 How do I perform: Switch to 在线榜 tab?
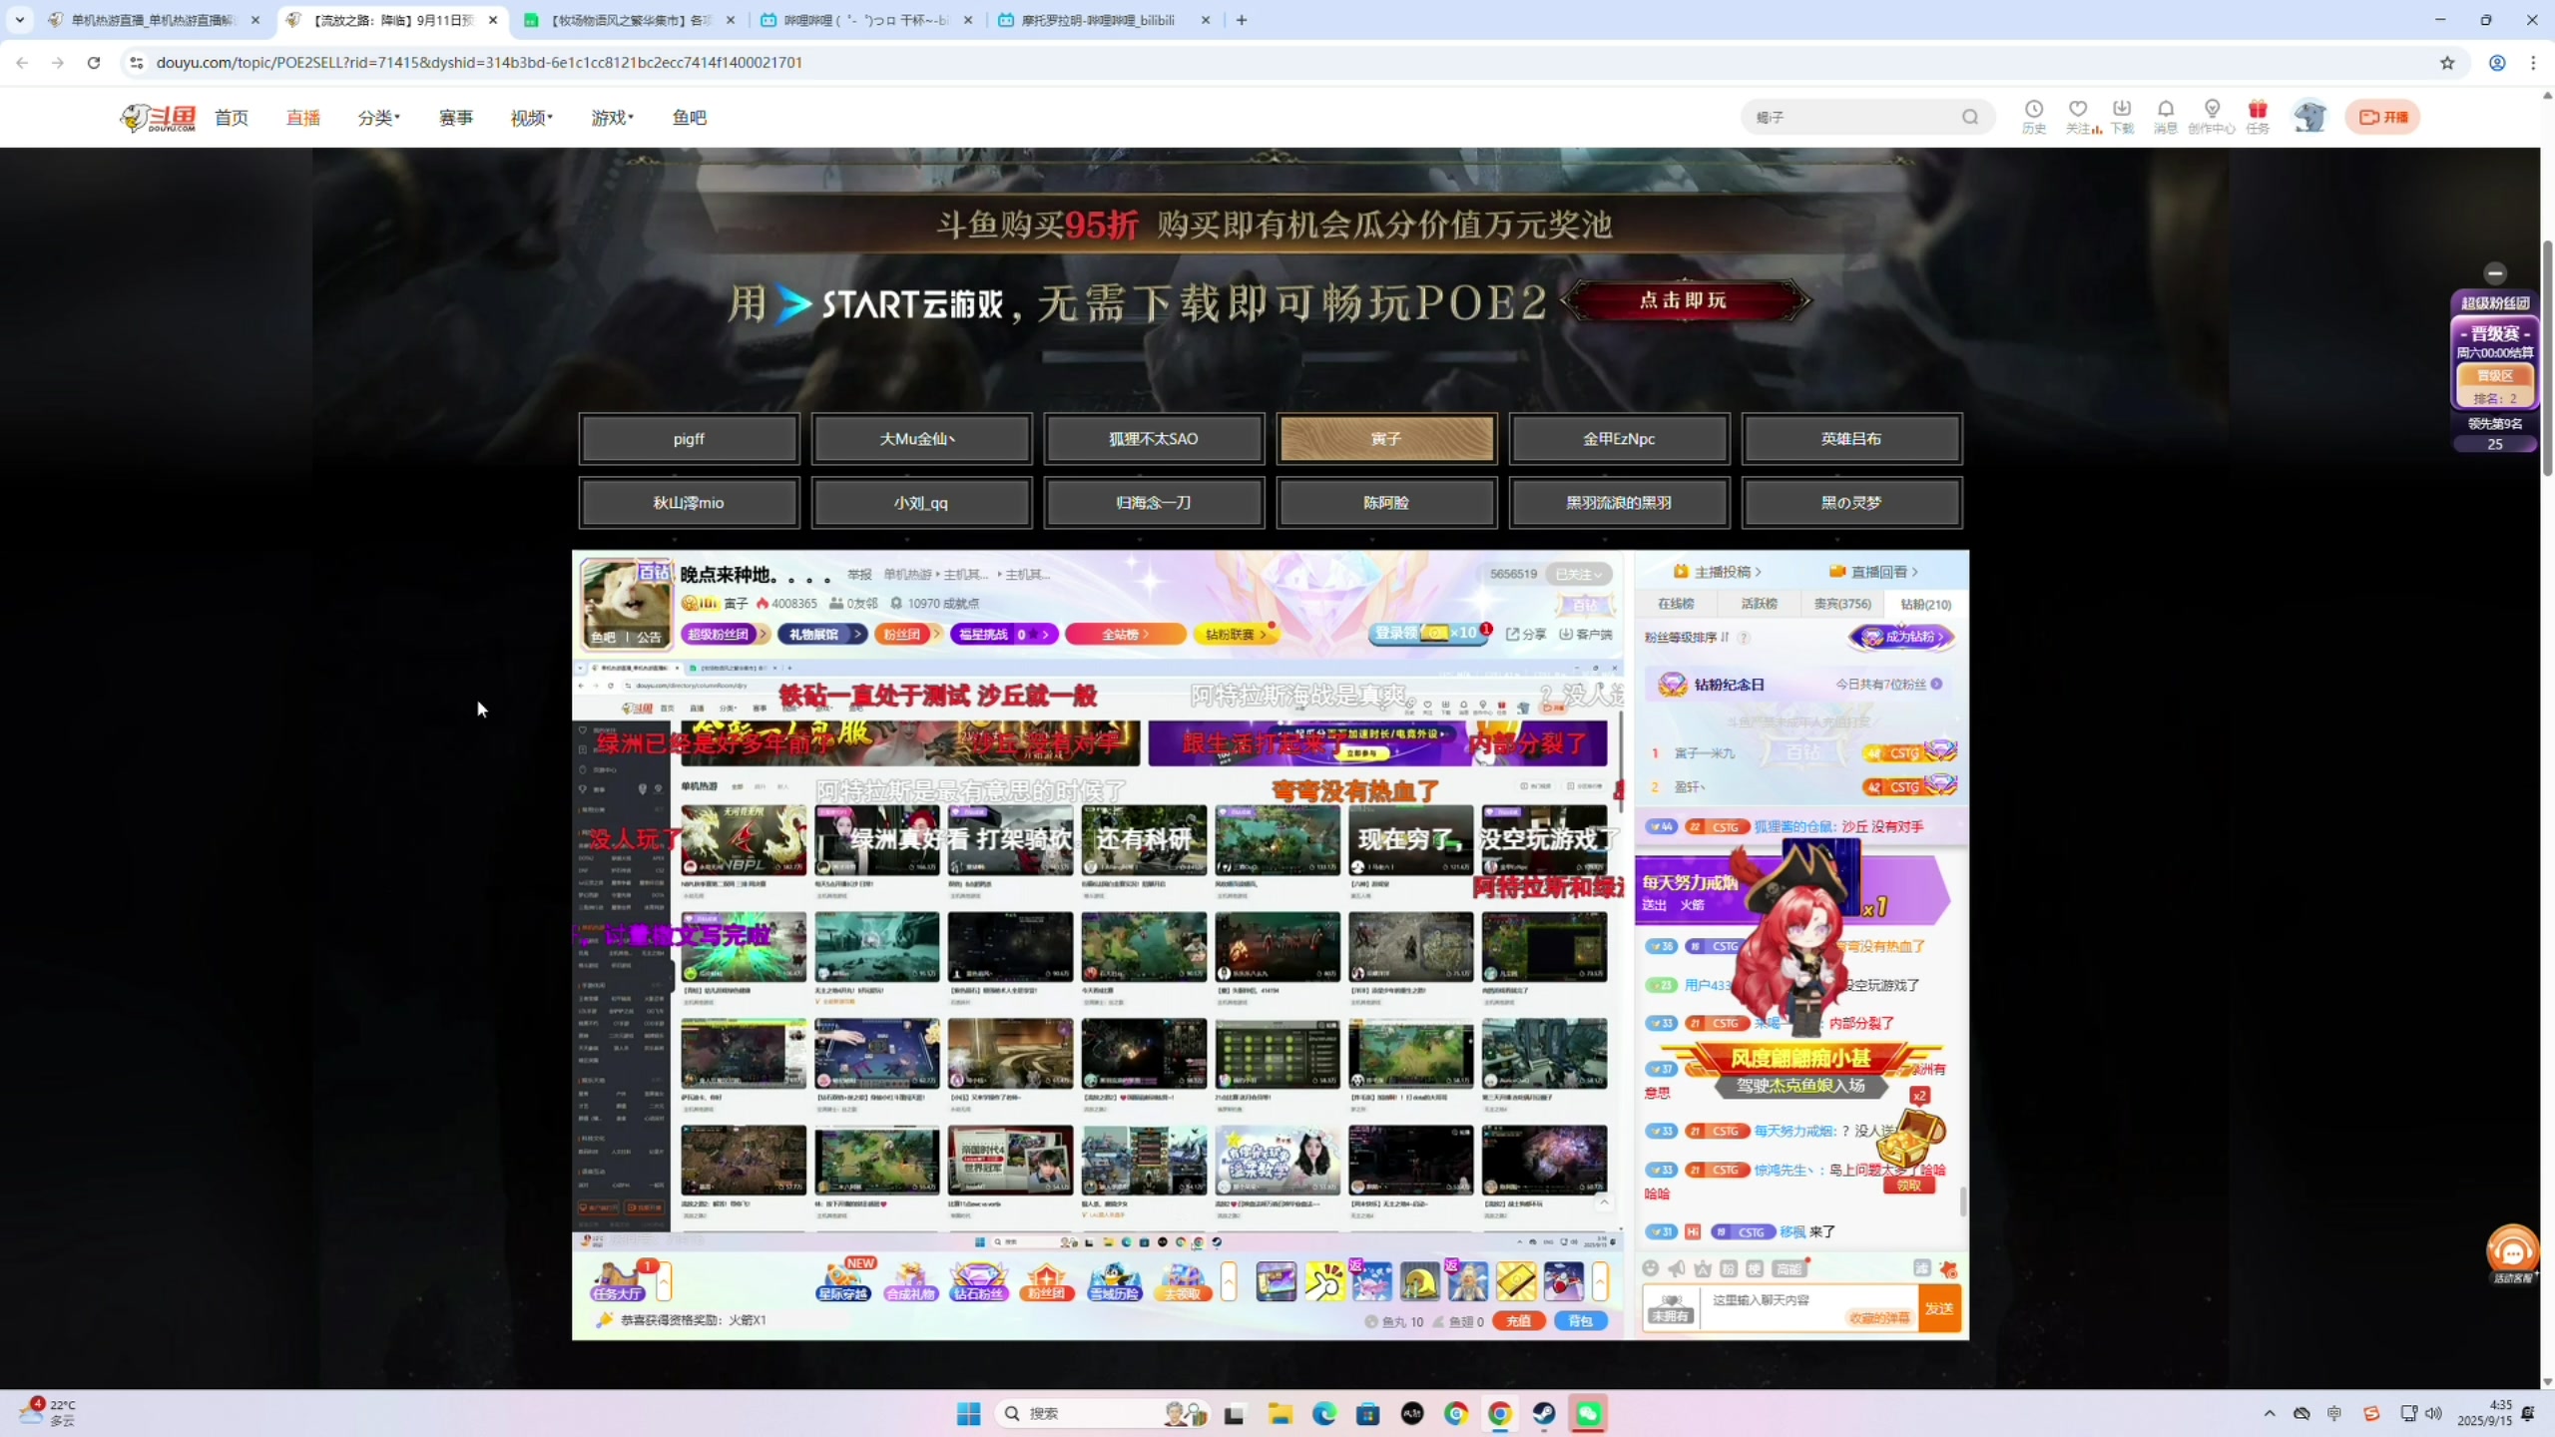[1676, 604]
